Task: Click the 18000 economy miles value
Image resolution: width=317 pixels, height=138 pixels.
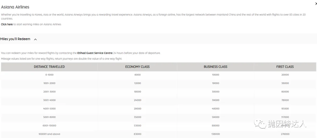Action: tap(137, 92)
